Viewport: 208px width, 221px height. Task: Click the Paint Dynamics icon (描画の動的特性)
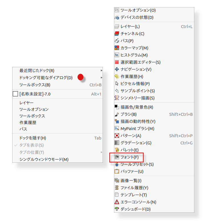117,121
